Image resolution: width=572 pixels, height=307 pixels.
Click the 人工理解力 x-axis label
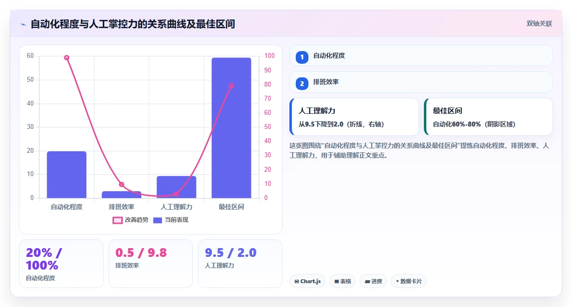[176, 207]
